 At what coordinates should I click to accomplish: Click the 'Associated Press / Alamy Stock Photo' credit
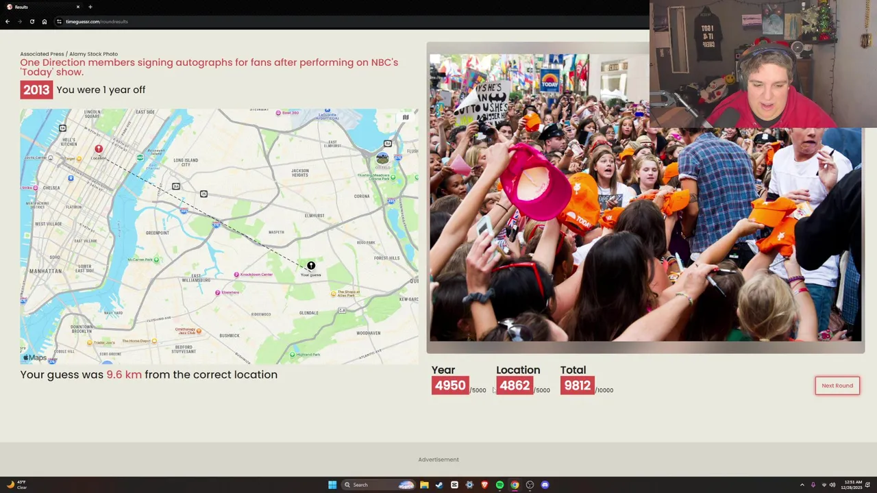(69, 53)
